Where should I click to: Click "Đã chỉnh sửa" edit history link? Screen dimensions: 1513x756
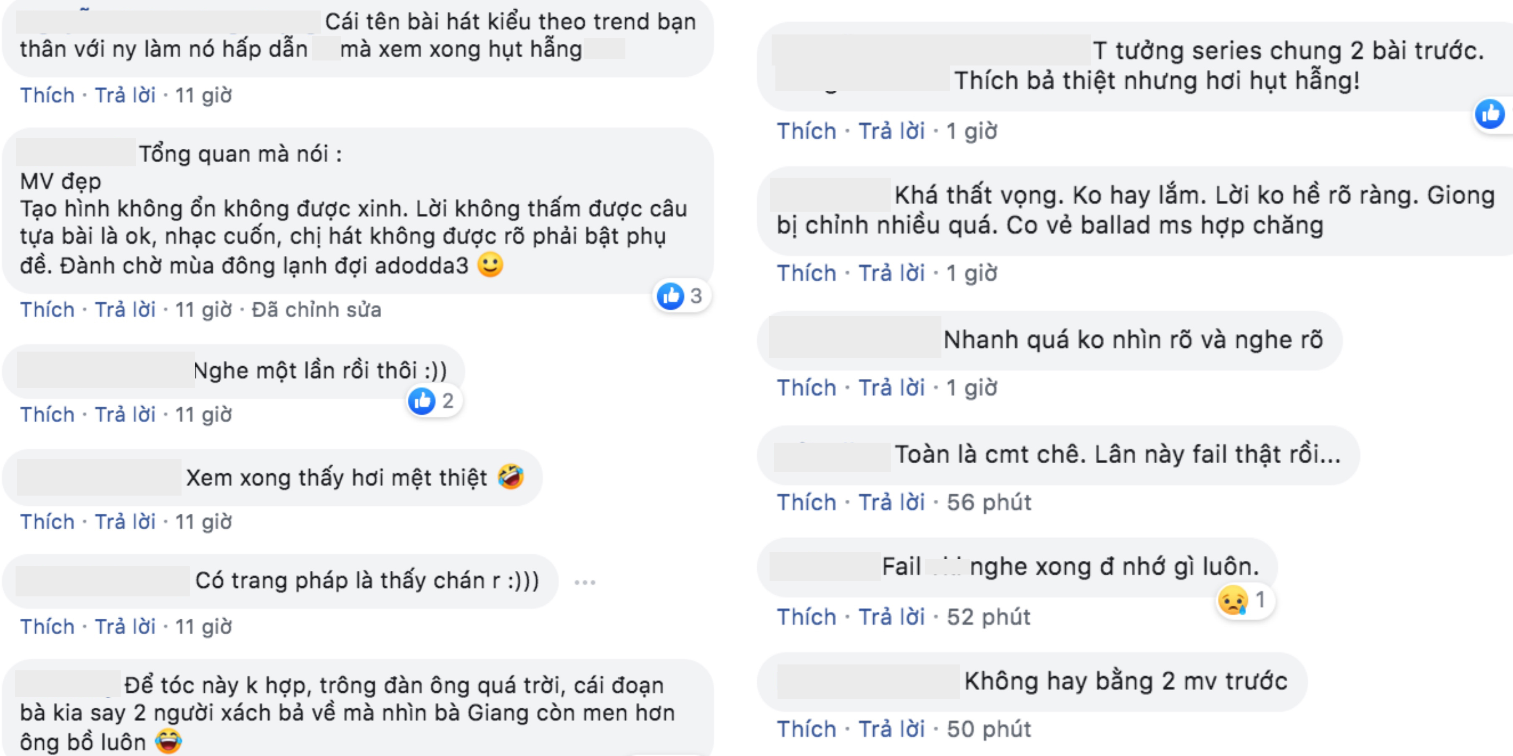pyautogui.click(x=316, y=309)
